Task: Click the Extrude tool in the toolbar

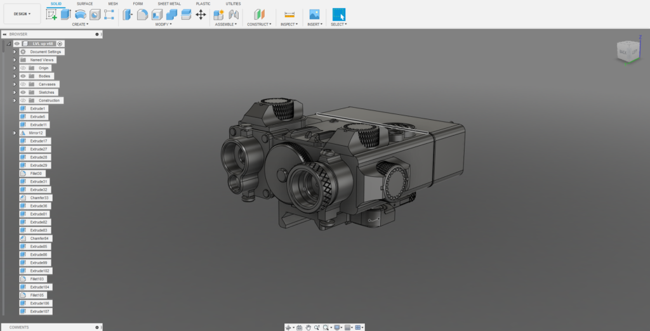Action: click(x=65, y=14)
